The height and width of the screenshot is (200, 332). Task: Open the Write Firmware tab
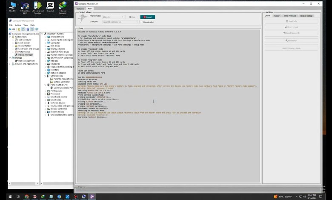point(290,16)
